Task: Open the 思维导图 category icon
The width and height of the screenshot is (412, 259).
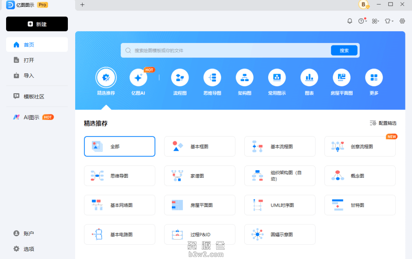Action: pyautogui.click(x=212, y=77)
